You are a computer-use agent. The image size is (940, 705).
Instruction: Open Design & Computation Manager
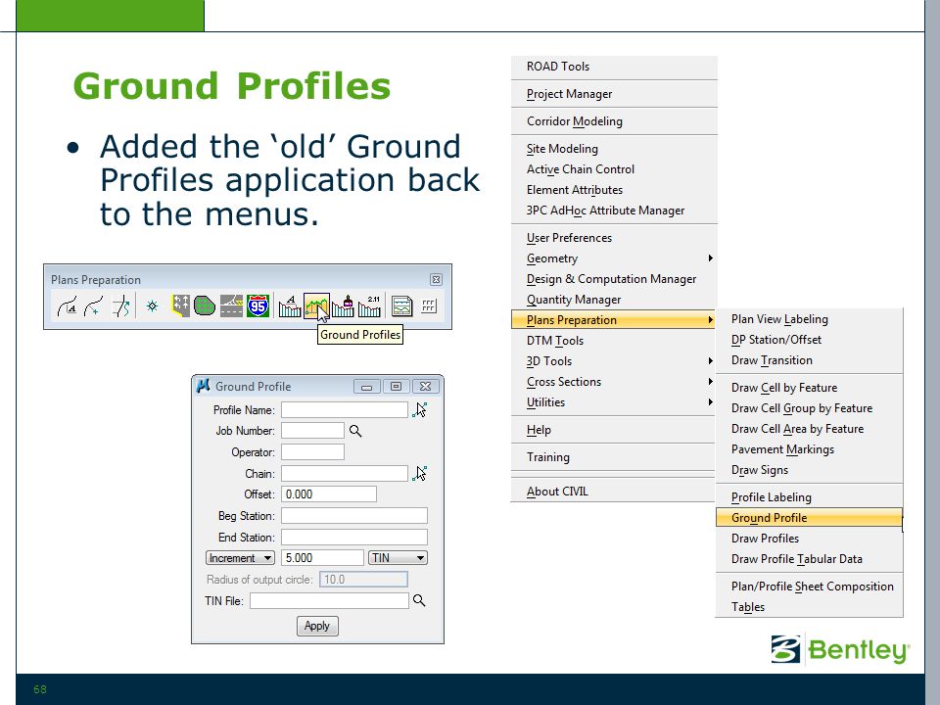(614, 279)
